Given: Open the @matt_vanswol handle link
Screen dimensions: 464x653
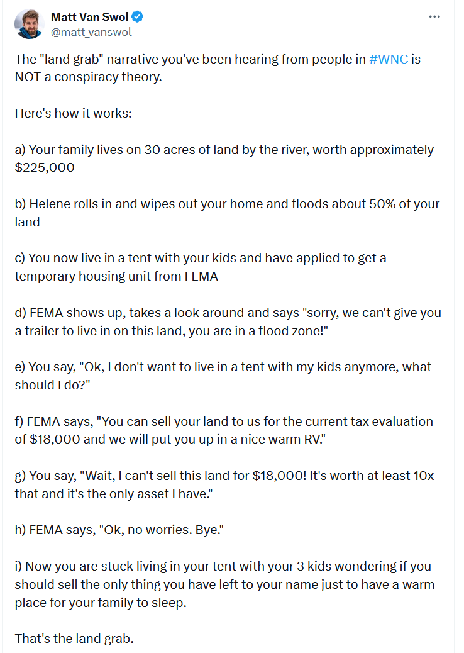Looking at the screenshot, I should tap(91, 32).
